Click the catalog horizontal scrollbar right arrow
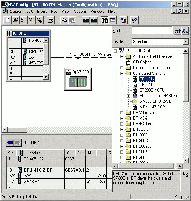Screen dimensions: 191x201 coord(180,166)
